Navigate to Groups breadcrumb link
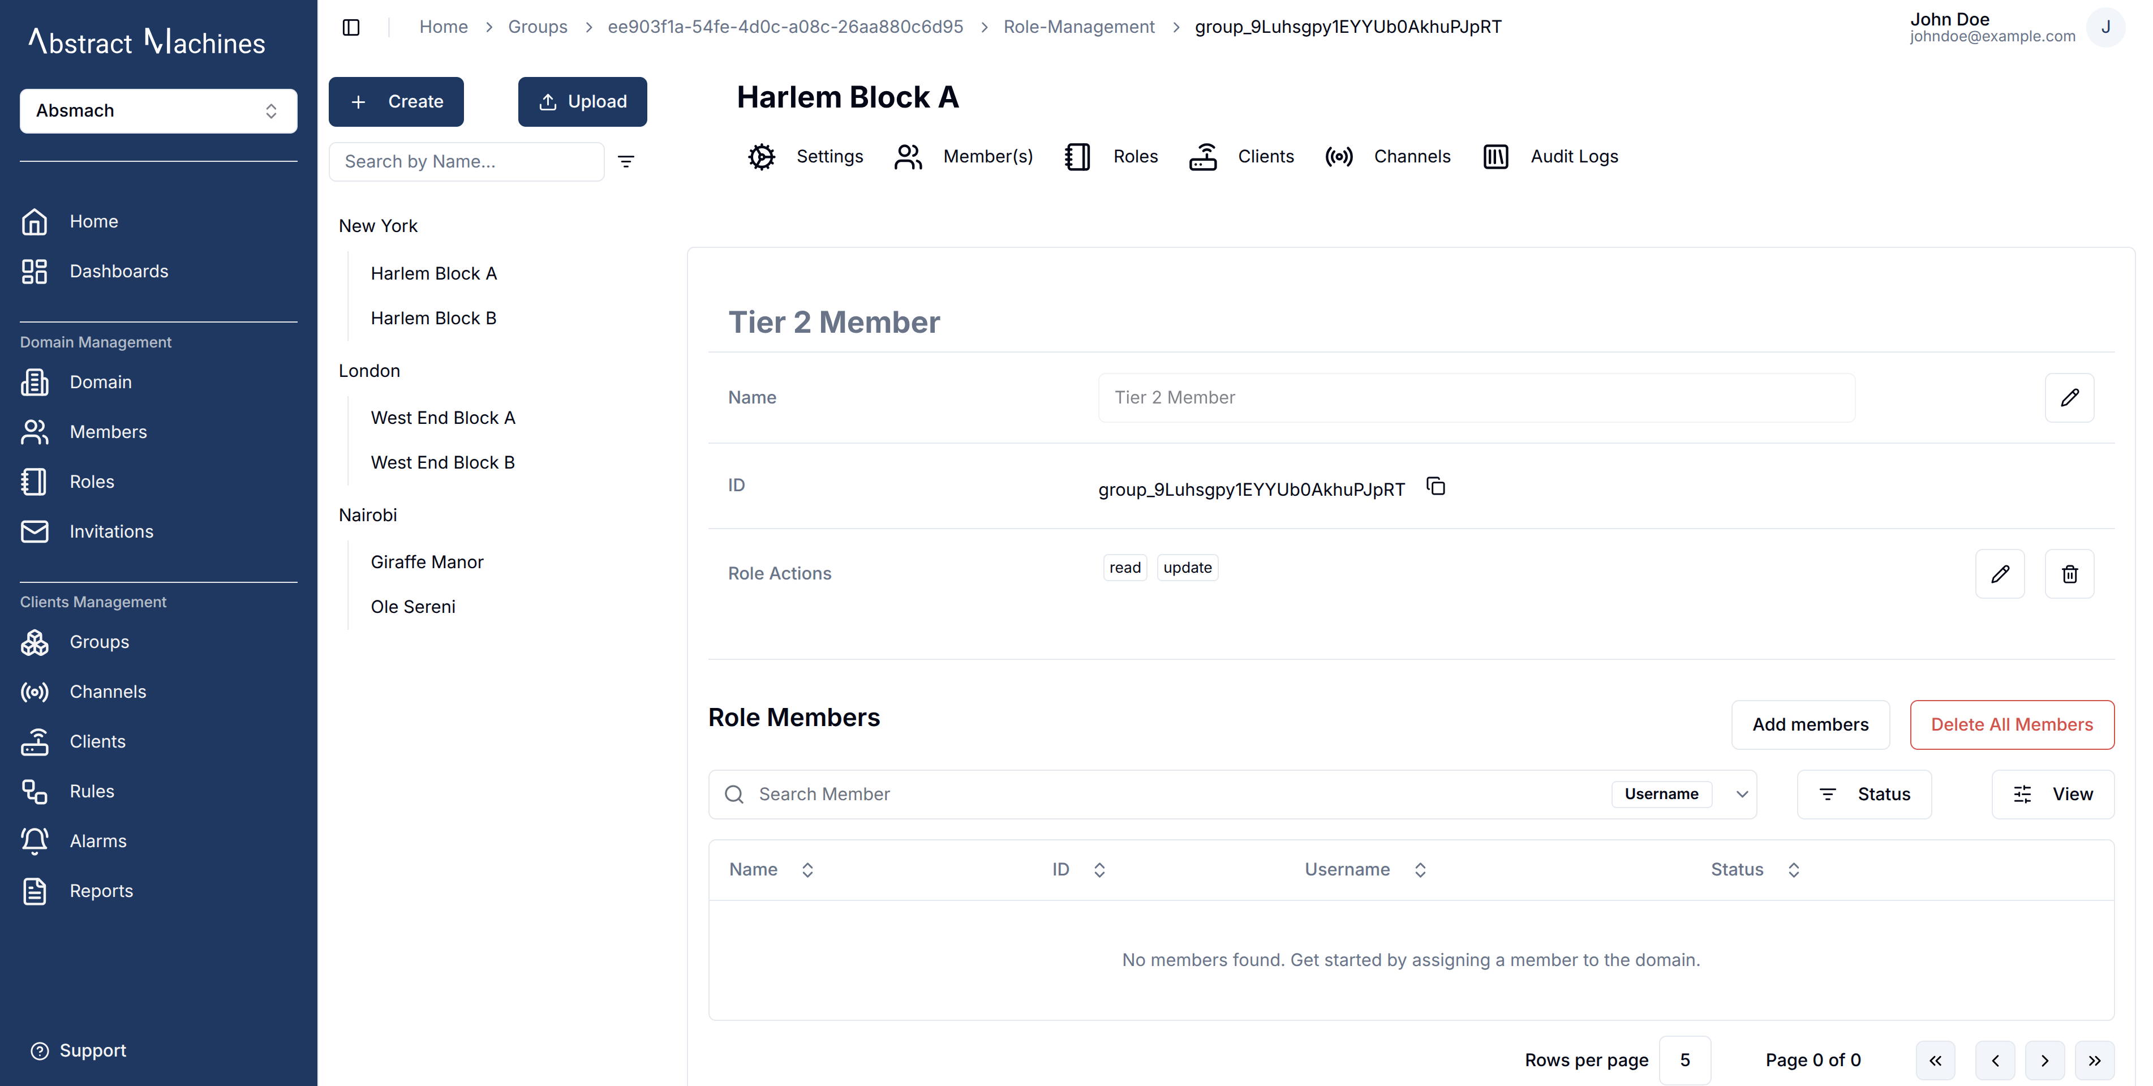 pyautogui.click(x=538, y=27)
